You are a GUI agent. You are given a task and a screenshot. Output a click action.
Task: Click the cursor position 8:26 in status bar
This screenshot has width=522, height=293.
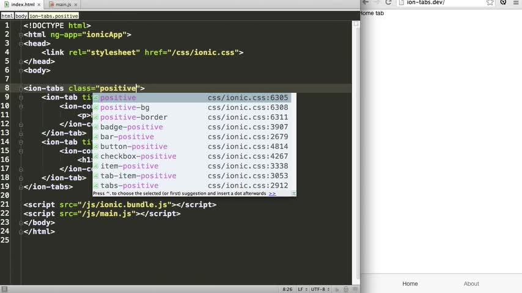pos(287,289)
